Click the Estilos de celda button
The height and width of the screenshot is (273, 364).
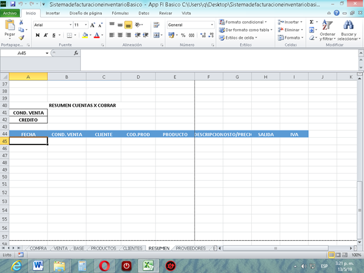[239, 38]
